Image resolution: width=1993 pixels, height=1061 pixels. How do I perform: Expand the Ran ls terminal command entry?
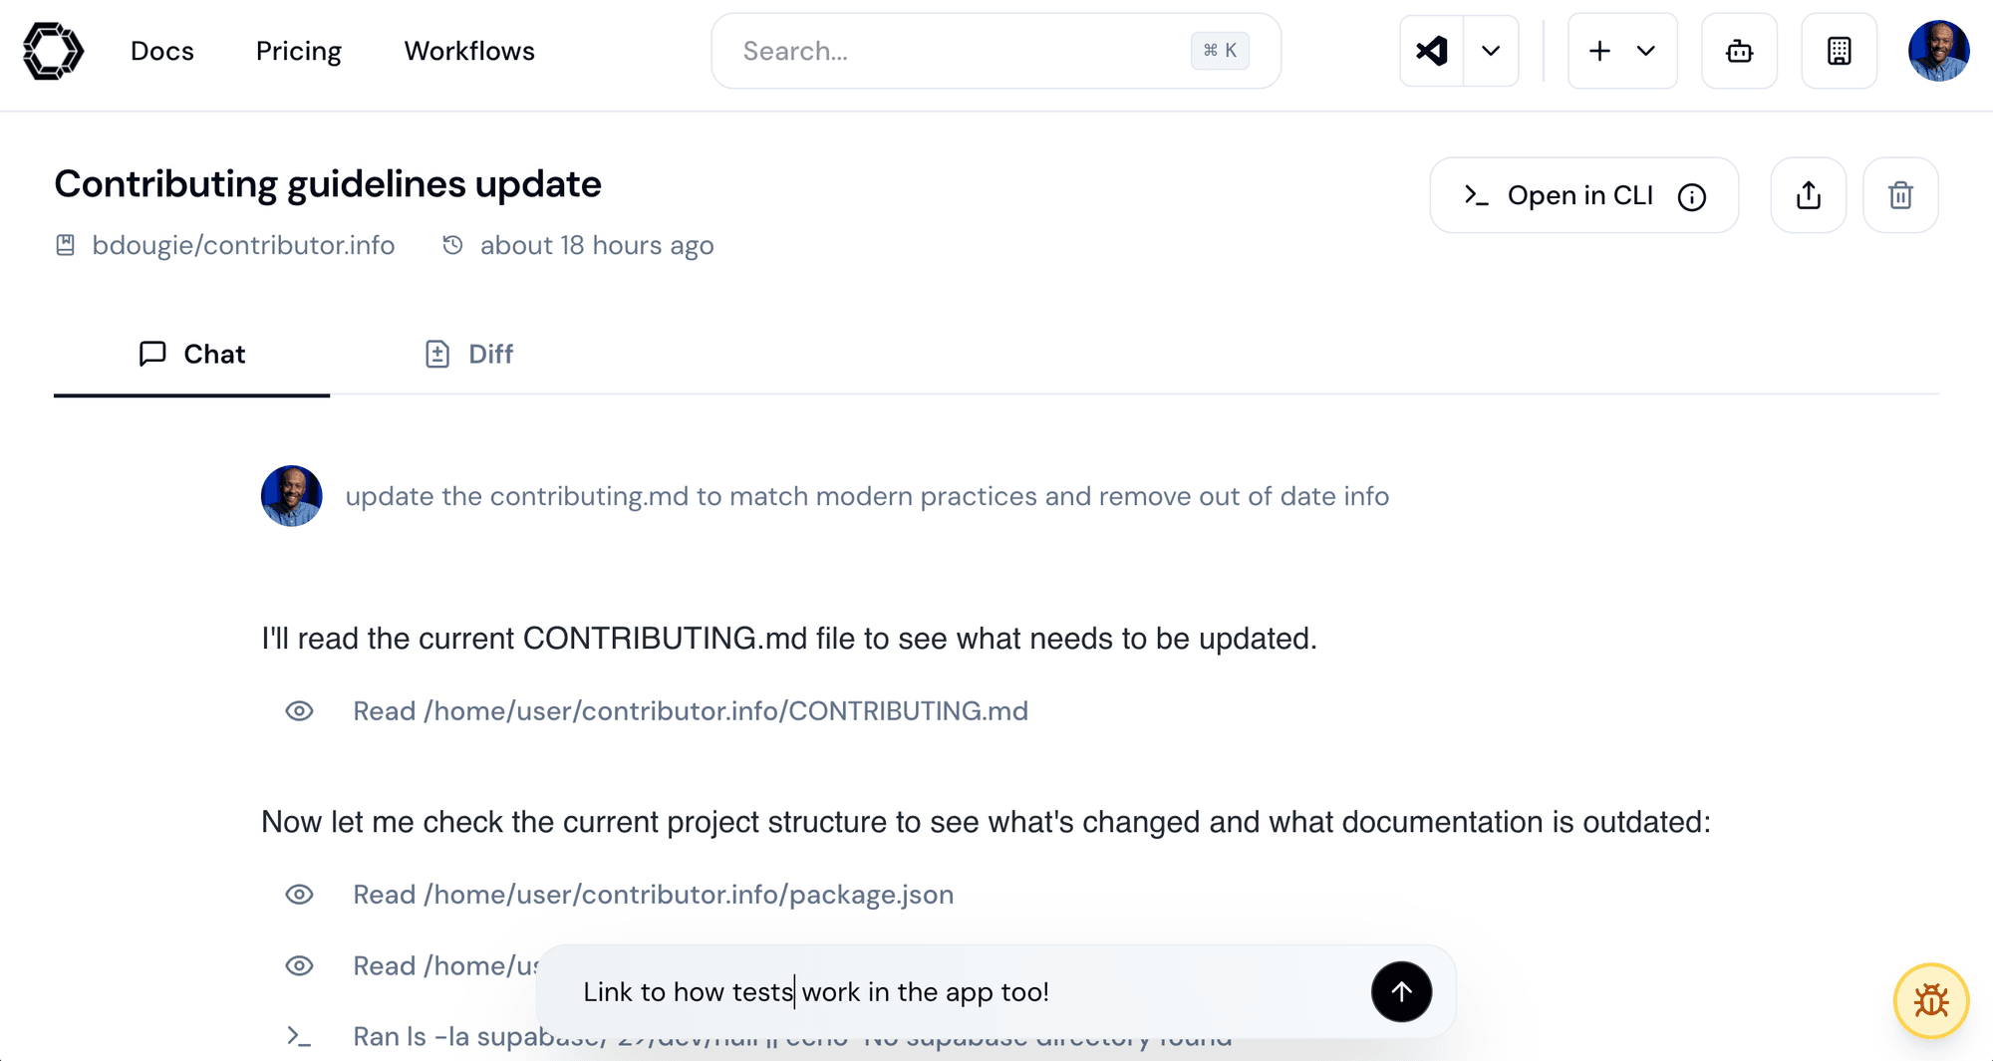(x=299, y=1037)
